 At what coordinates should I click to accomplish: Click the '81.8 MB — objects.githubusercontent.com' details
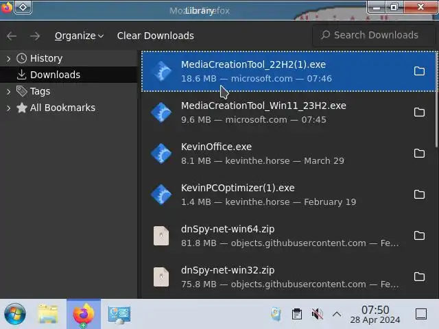pyautogui.click(x=290, y=243)
